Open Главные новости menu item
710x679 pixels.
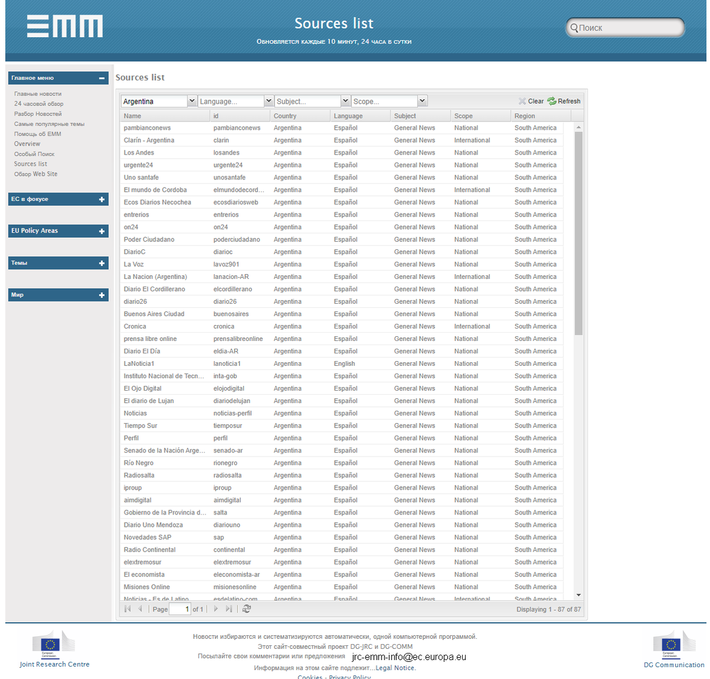pos(38,94)
